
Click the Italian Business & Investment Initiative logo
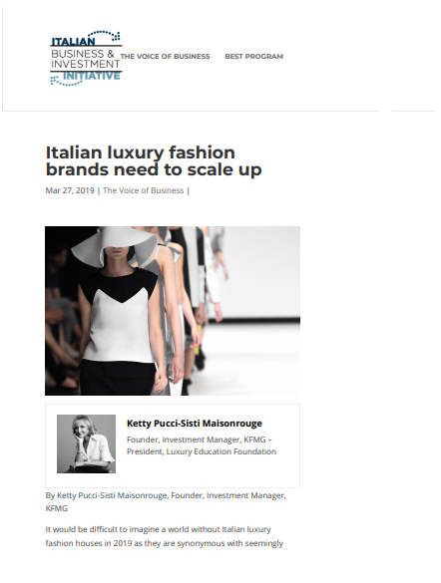tap(86, 58)
